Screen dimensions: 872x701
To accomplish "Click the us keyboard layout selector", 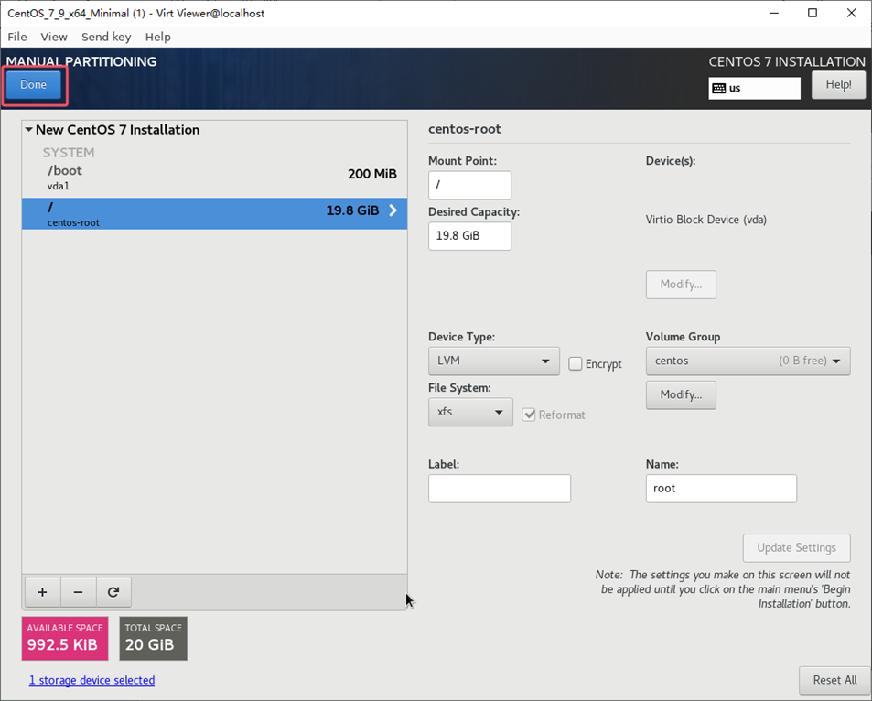I will (x=755, y=89).
